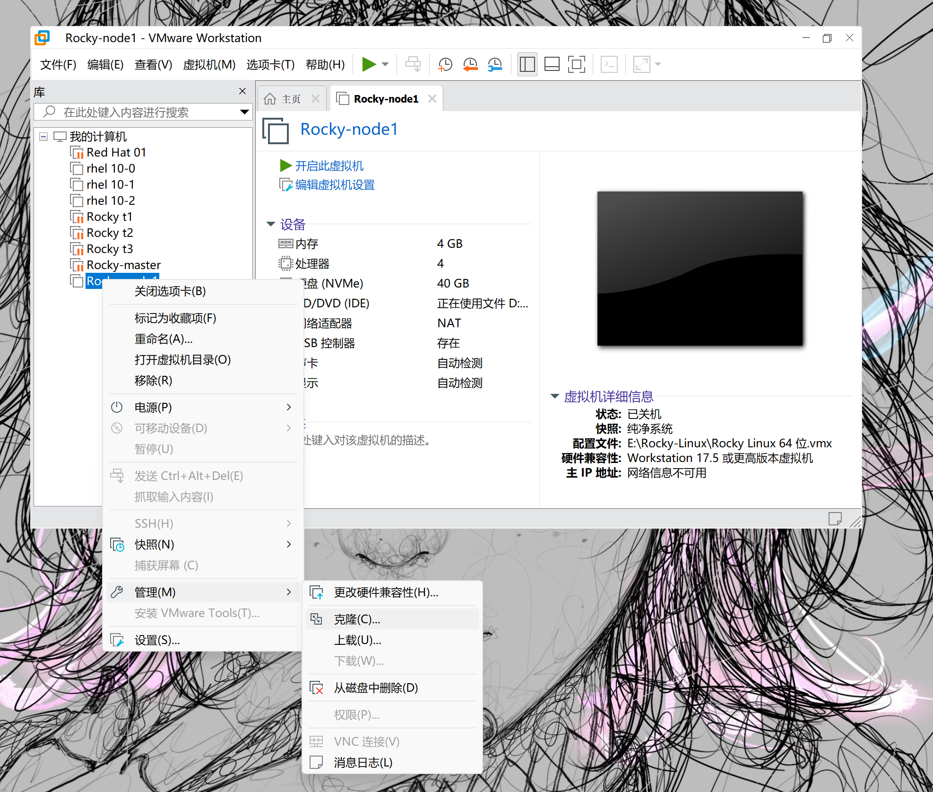
Task: Collapse the 设备 section
Action: coord(271,224)
